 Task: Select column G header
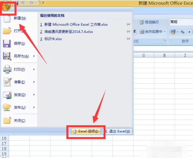[x=144, y=55]
